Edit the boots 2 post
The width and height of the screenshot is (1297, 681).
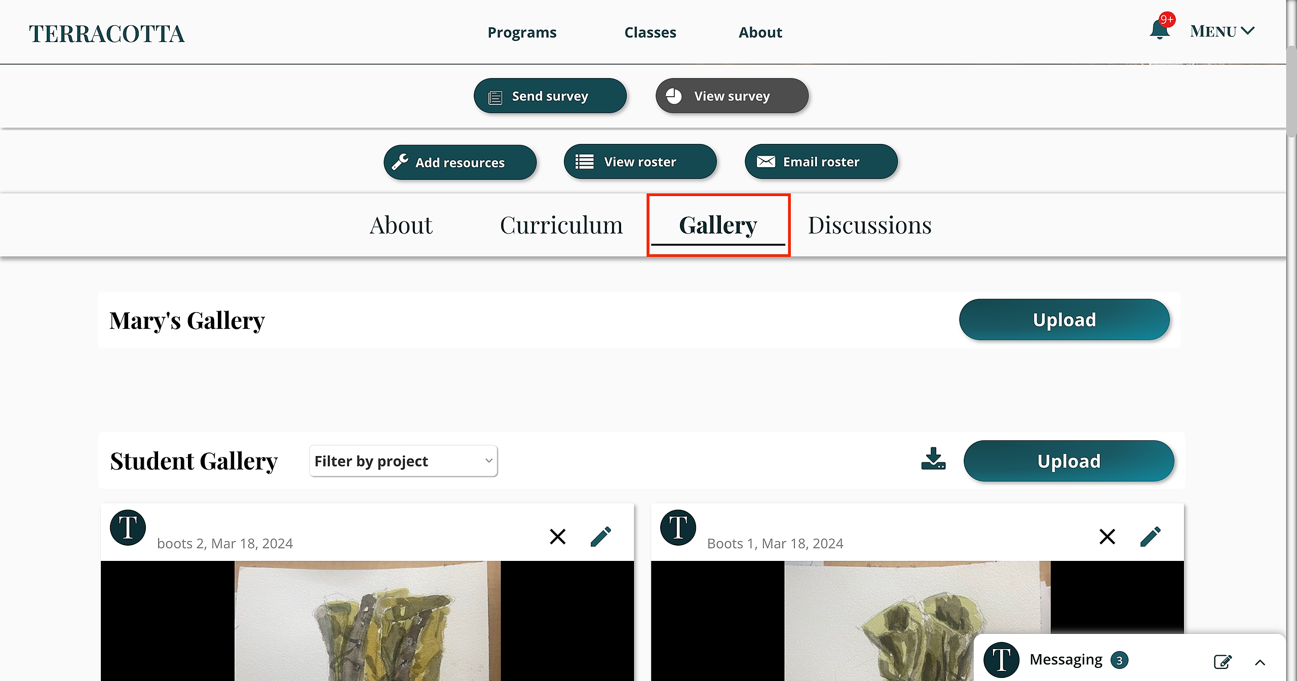pyautogui.click(x=601, y=537)
